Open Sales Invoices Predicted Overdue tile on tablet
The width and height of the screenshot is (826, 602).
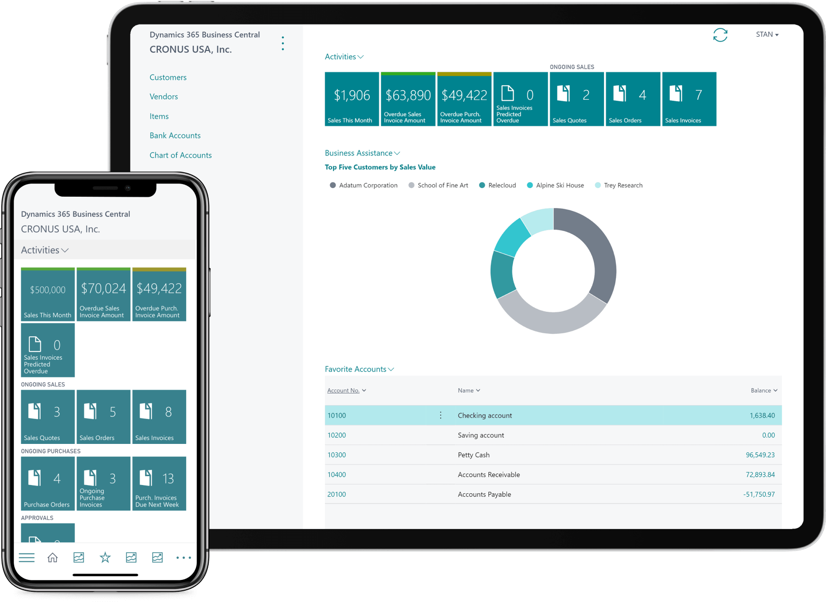[x=520, y=99]
